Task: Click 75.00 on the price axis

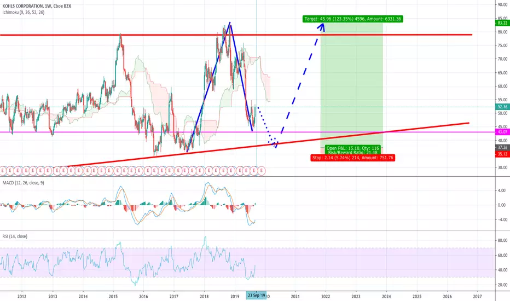Action: tap(502, 45)
